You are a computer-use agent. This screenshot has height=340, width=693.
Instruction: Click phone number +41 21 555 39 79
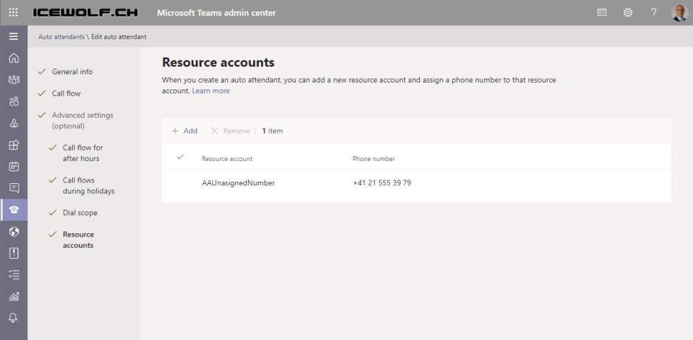pyautogui.click(x=382, y=183)
